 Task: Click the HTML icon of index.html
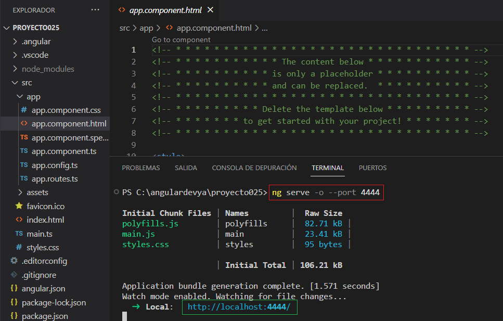19,220
